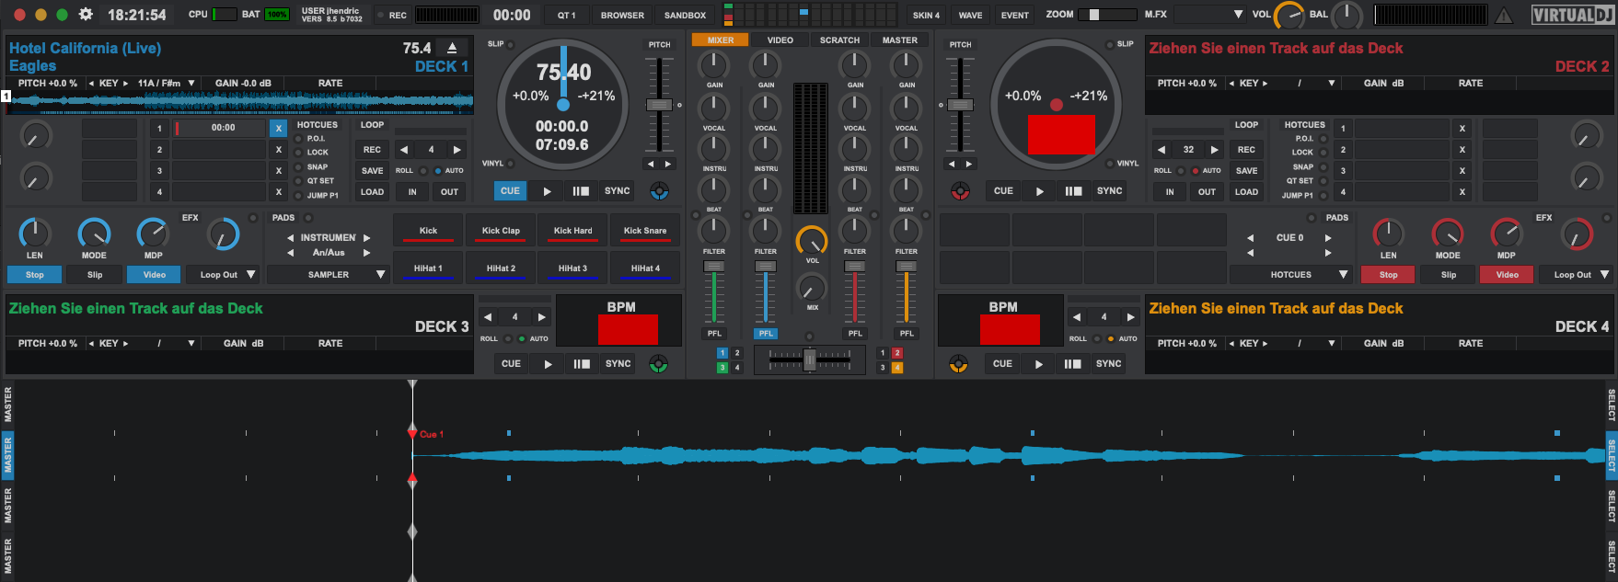Screen dimensions: 1618x582
Task: Switch to the SCRATCH tab
Action: click(x=840, y=40)
